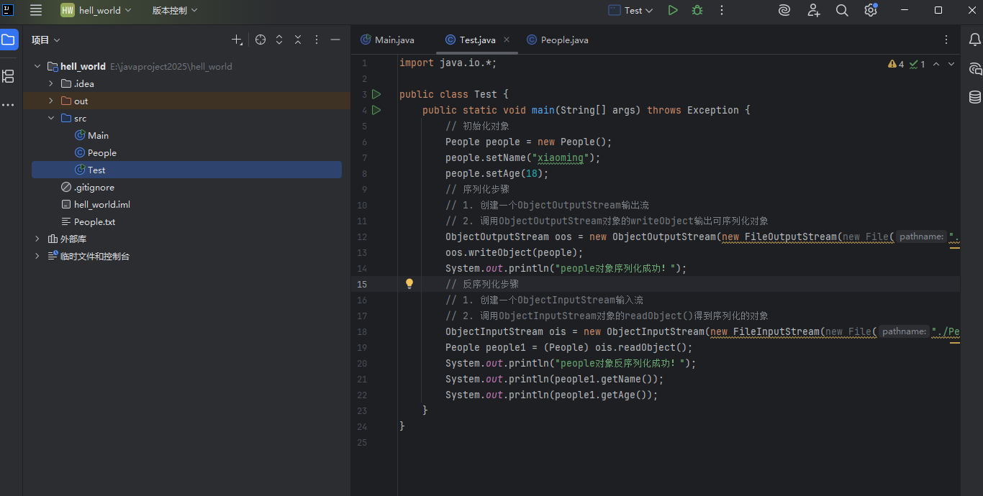This screenshot has height=496, width=983.
Task: Open the Notifications bell panel
Action: point(975,40)
